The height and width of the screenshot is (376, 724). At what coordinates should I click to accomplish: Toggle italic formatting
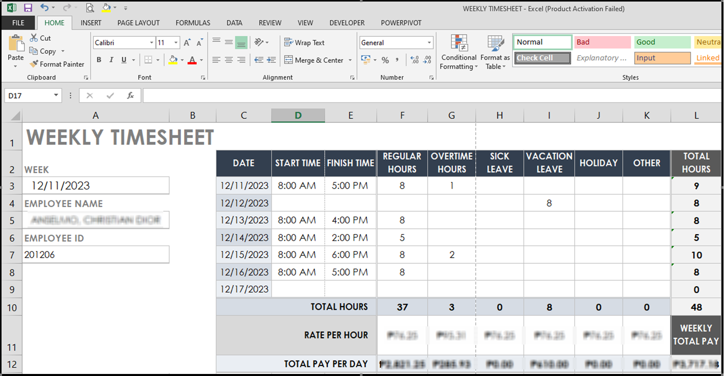(x=112, y=60)
